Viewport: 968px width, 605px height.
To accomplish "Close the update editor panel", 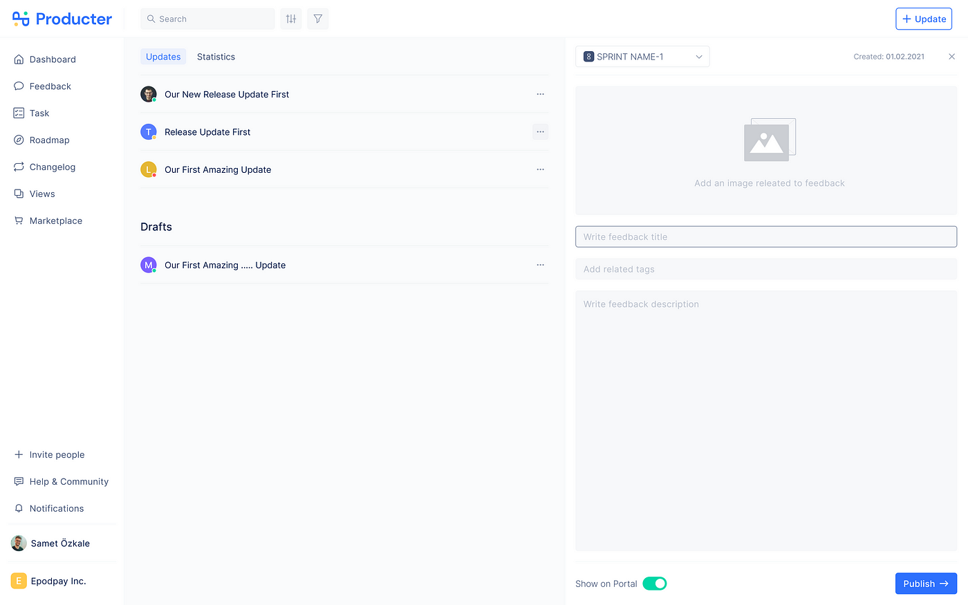I will (952, 57).
